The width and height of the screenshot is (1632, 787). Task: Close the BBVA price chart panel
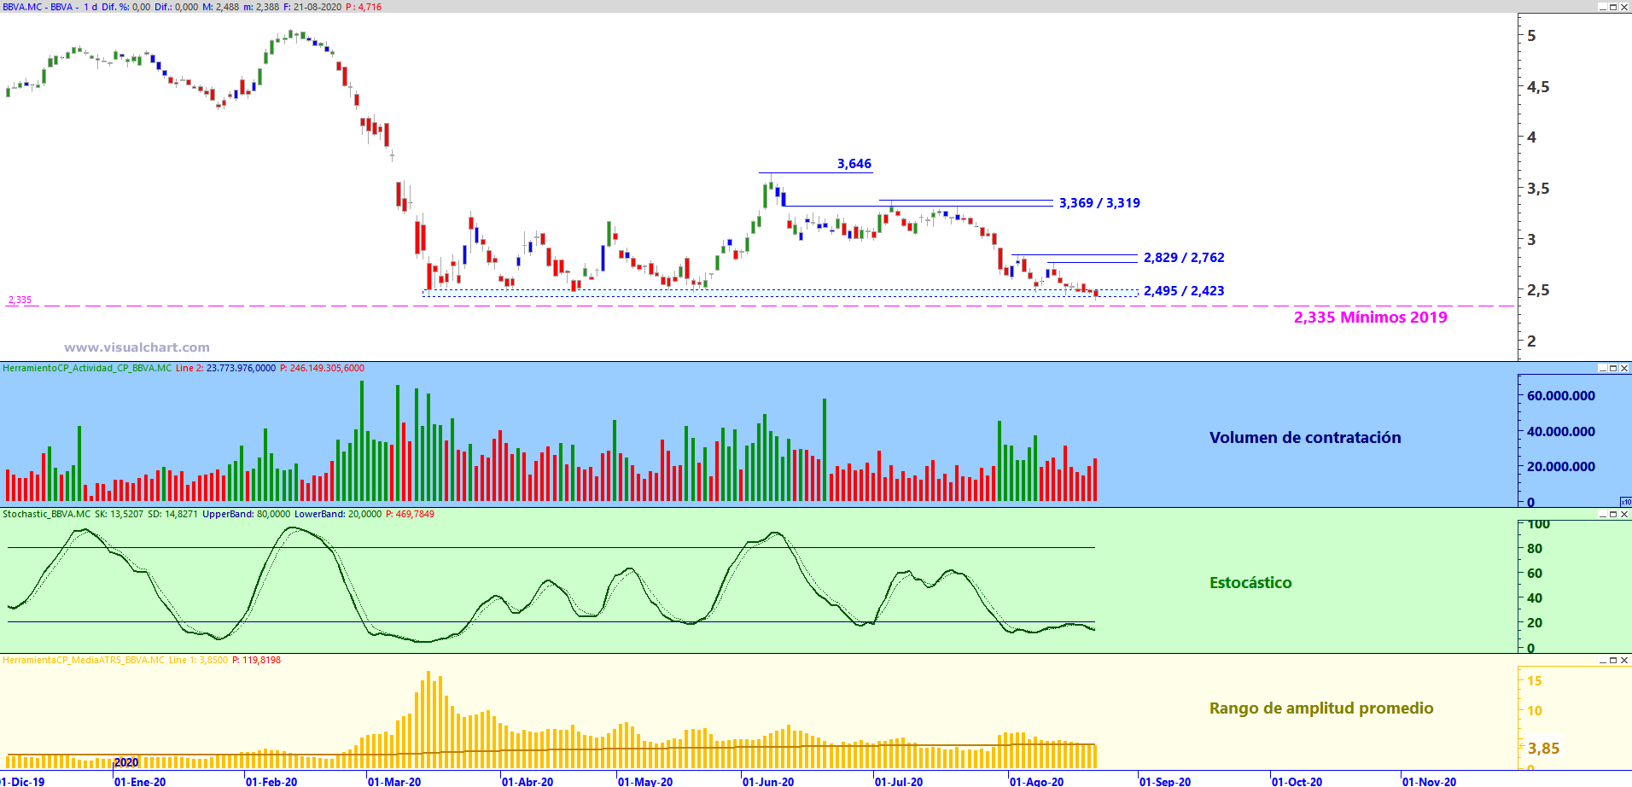point(1624,7)
